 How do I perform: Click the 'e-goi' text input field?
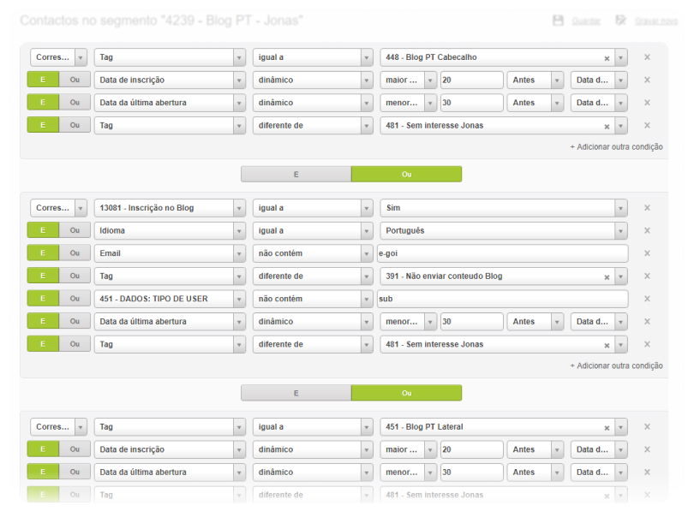pos(501,253)
